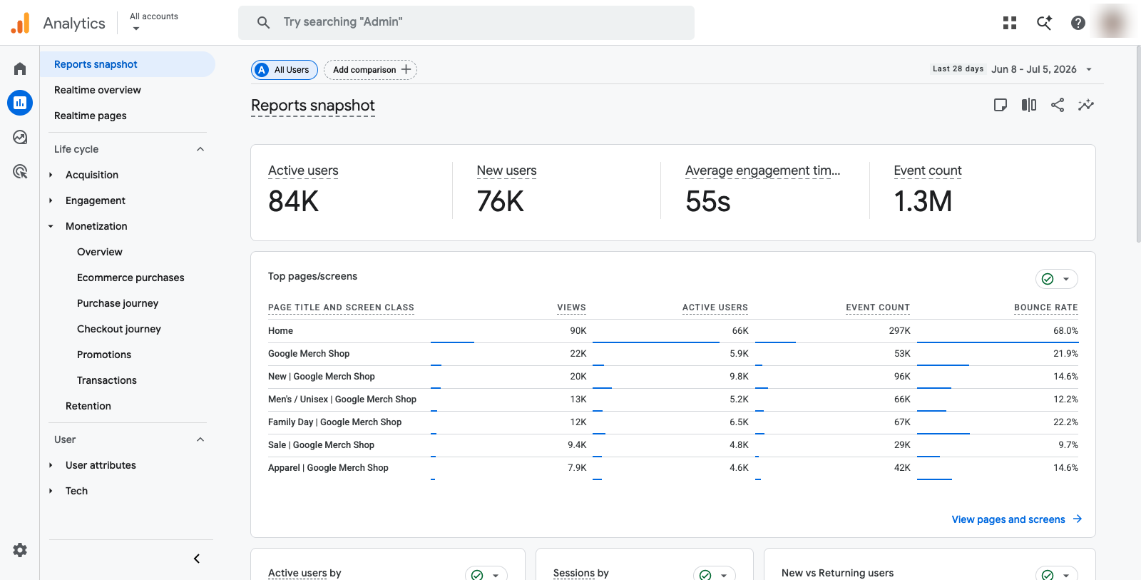This screenshot has width=1141, height=580.
Task: Click the Bounce Rate column header
Action: point(1046,307)
